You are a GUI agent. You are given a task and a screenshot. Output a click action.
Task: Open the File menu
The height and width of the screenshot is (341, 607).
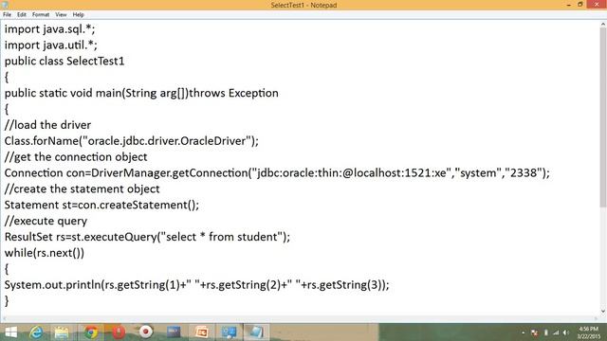coord(7,15)
